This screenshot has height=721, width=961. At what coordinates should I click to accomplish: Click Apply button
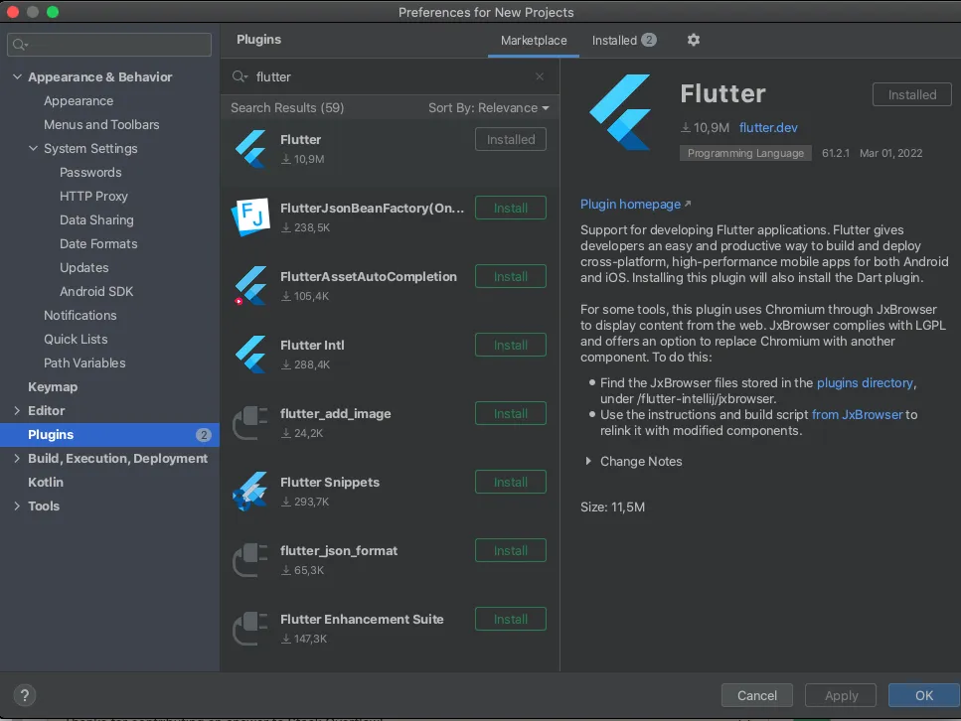pos(841,695)
